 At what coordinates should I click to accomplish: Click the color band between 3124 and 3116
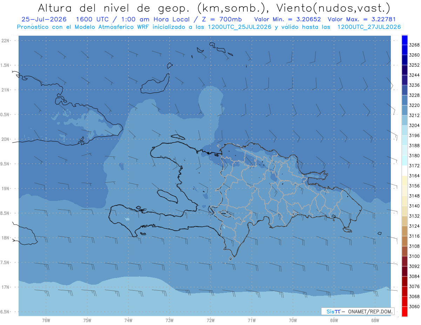pos(404,231)
